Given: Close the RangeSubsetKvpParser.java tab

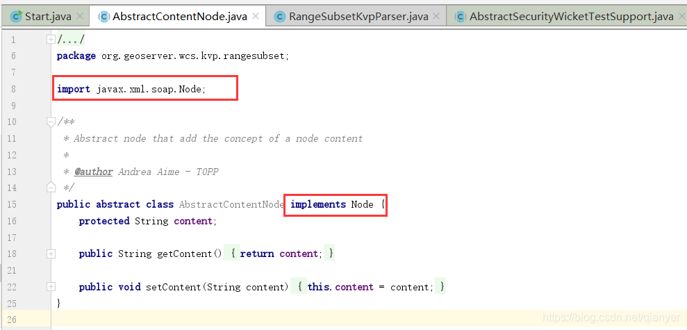Looking at the screenshot, I should (x=436, y=17).
